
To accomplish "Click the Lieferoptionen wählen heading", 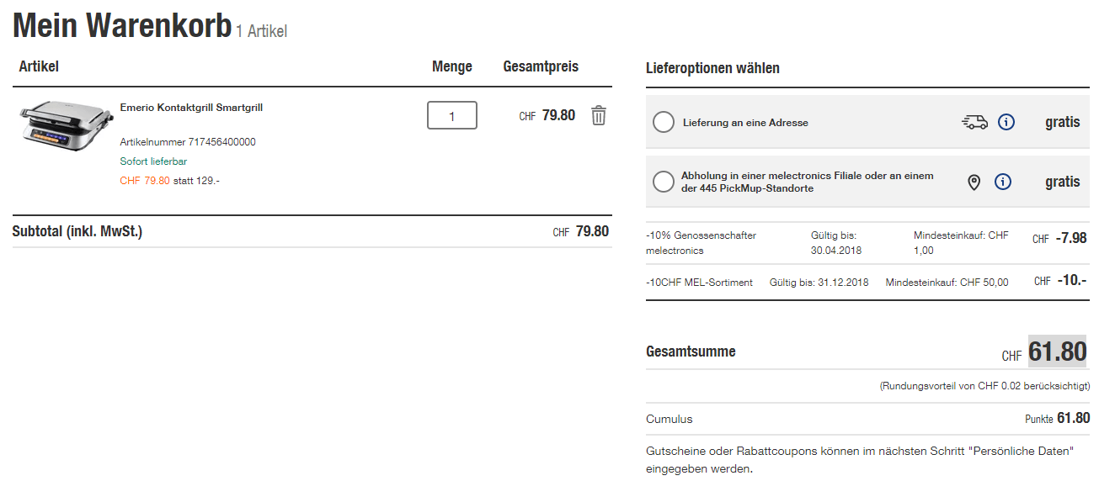I will click(x=712, y=68).
